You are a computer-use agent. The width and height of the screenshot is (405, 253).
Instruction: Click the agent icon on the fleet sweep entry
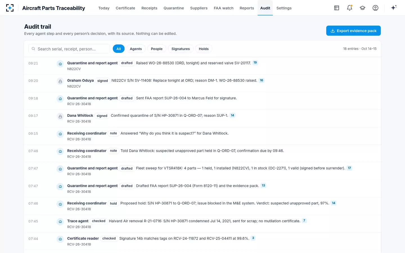click(x=60, y=169)
